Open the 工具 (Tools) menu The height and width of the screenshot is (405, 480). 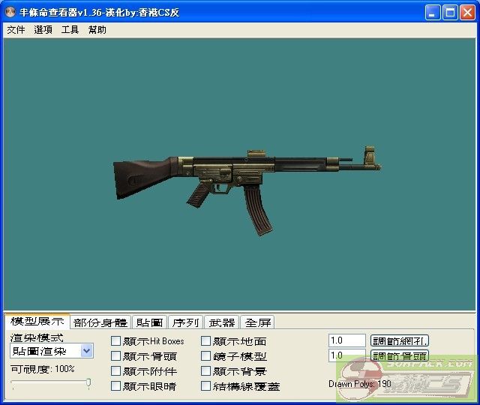point(70,30)
